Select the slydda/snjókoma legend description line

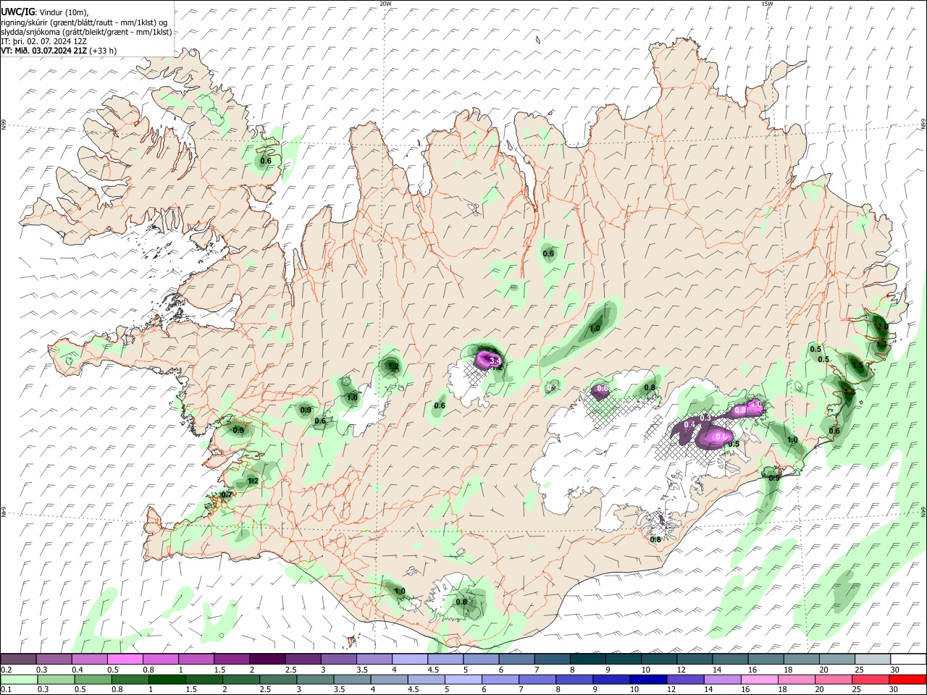(86, 32)
